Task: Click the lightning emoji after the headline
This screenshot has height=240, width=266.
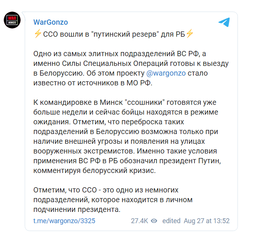Action: (190, 34)
